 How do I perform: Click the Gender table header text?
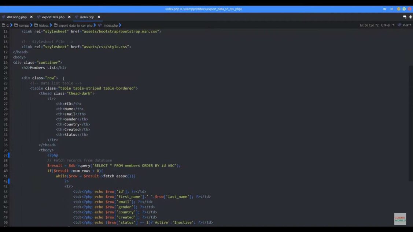point(71,119)
